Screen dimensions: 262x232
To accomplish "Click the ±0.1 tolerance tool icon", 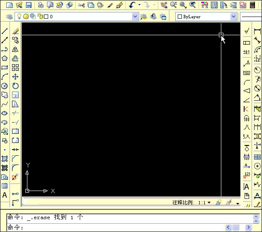I will pyautogui.click(x=247, y=52).
